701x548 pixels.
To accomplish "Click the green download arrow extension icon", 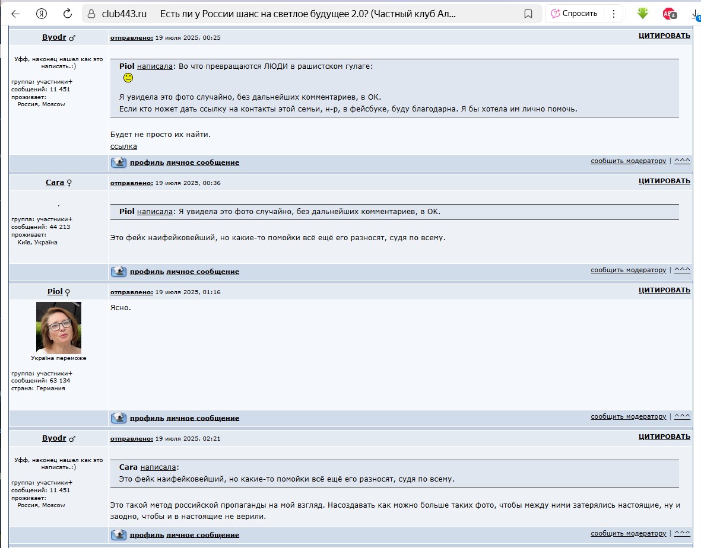I will pyautogui.click(x=642, y=14).
